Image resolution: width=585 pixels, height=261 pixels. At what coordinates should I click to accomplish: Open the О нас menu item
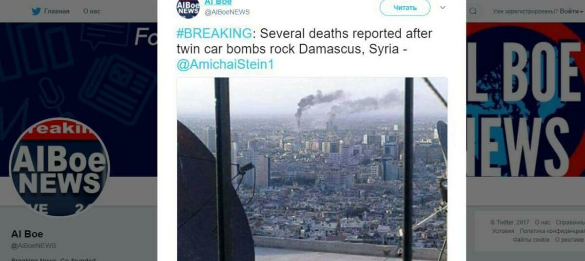tap(92, 11)
